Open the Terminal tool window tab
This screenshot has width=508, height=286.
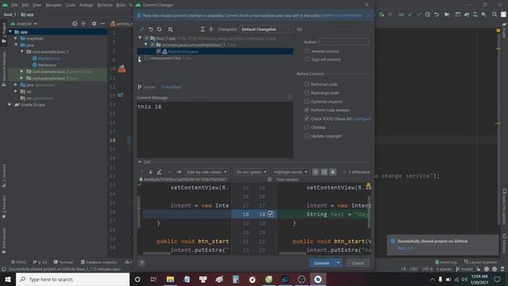point(63,262)
